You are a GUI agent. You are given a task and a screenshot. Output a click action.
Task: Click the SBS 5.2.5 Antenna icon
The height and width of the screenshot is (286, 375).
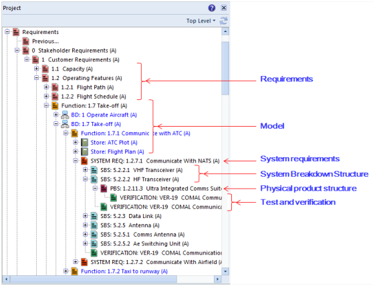click(94, 225)
